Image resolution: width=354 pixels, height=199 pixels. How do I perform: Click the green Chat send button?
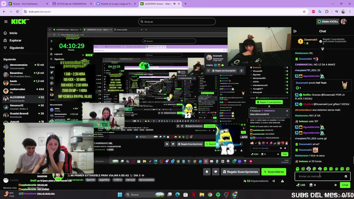pyautogui.click(x=345, y=185)
